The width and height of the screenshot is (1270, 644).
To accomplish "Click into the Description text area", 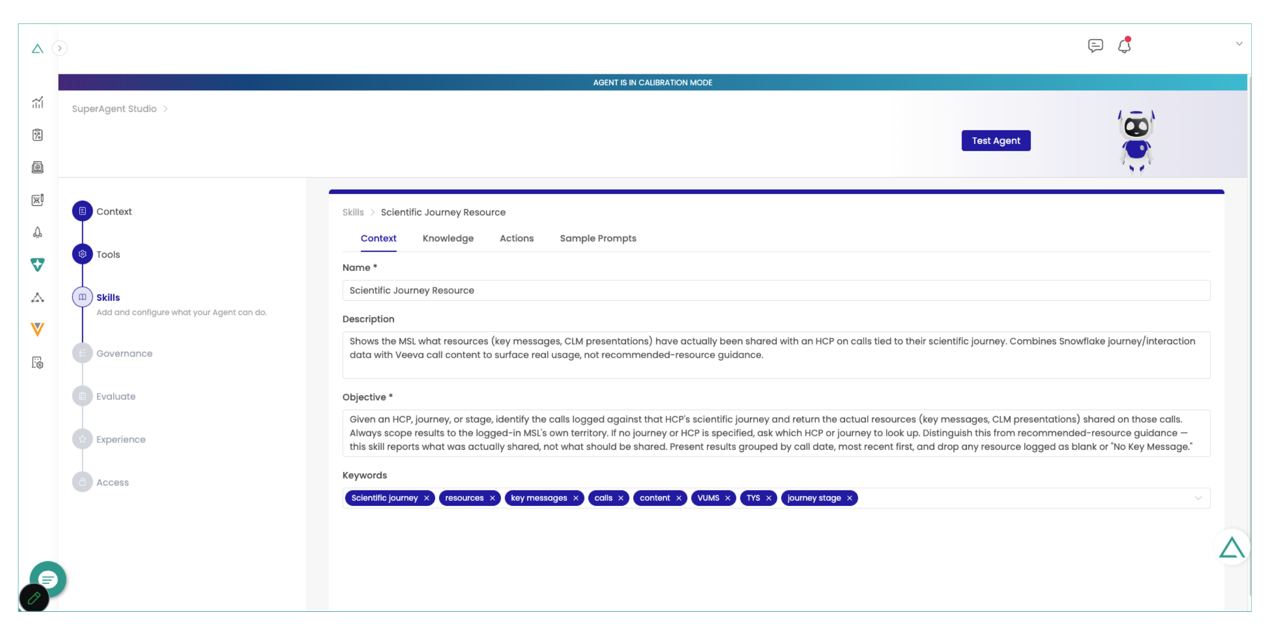I will 776,355.
